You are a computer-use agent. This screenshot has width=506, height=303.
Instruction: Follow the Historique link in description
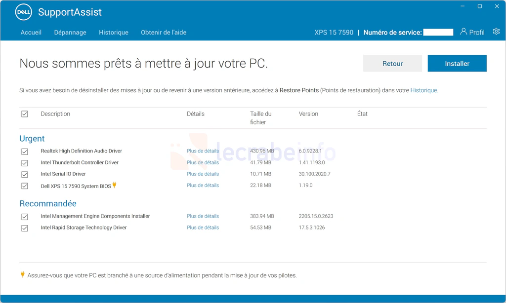point(423,90)
